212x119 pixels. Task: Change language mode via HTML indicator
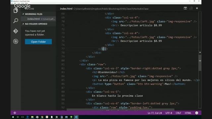point(188,113)
